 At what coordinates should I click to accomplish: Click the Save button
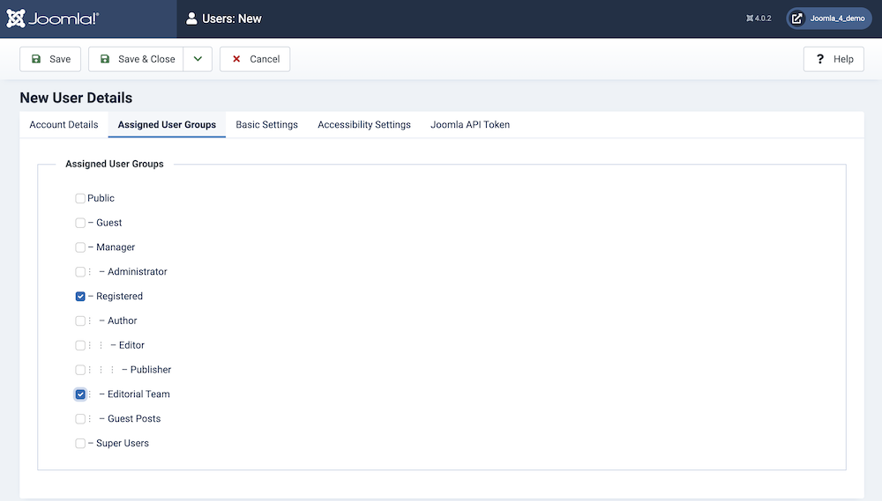point(50,59)
